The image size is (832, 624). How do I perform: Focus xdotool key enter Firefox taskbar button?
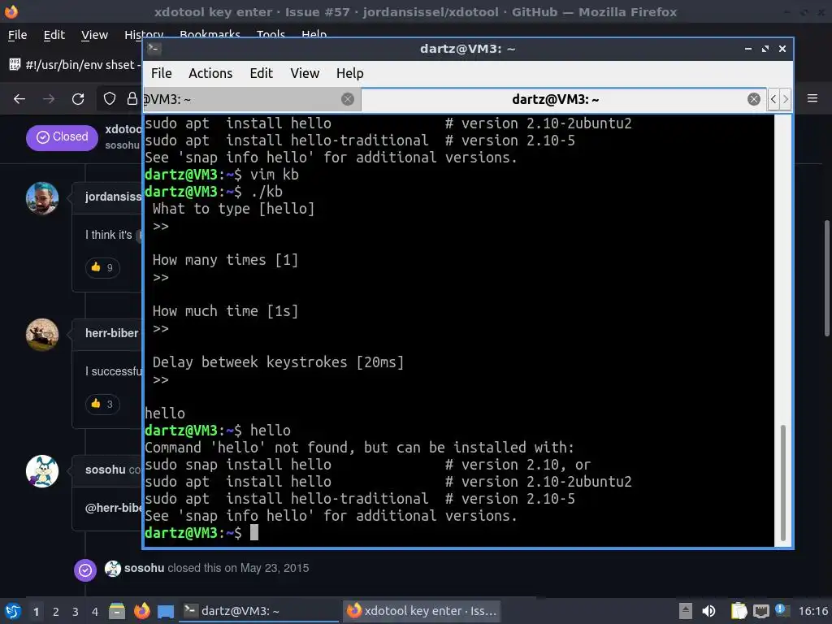click(422, 611)
